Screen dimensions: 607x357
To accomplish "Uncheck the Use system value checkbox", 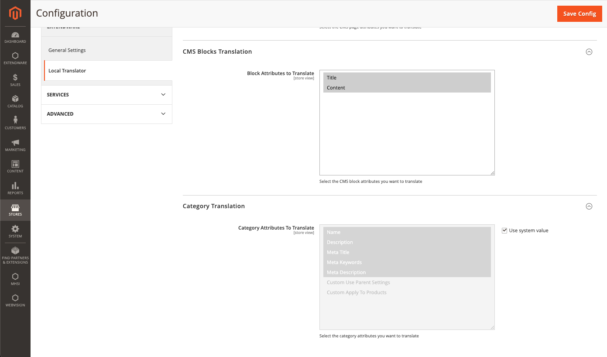I will pyautogui.click(x=504, y=230).
